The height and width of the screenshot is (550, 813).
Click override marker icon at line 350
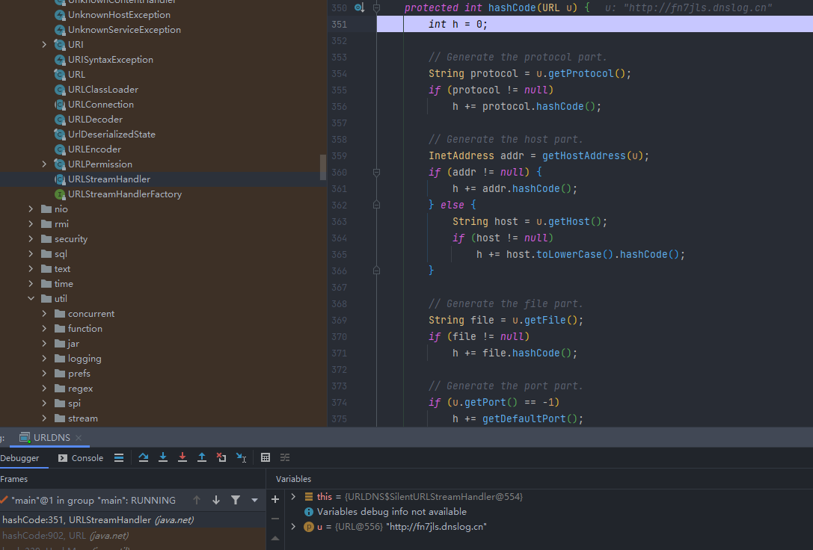359,7
